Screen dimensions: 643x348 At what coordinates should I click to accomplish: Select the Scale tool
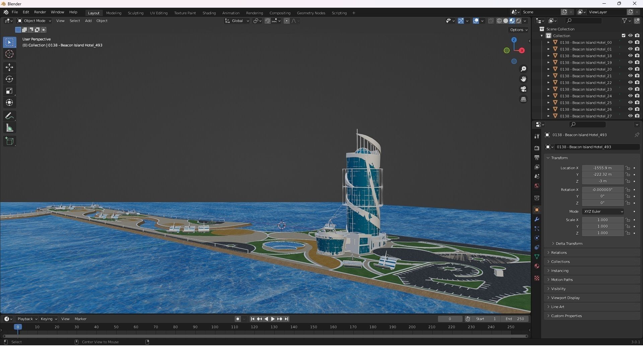(x=9, y=91)
